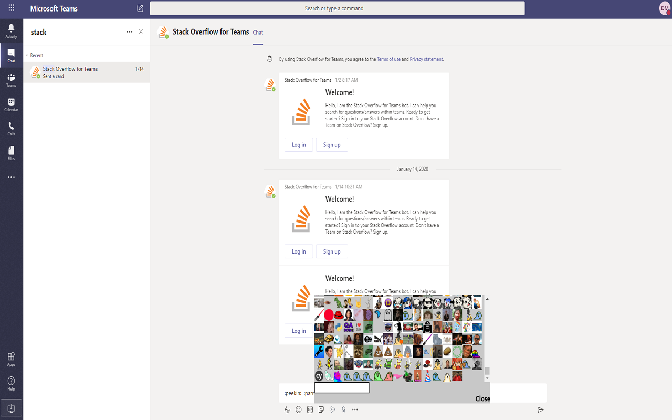Click the emoji picker scroll down arrow
672x420 pixels.
(x=487, y=378)
